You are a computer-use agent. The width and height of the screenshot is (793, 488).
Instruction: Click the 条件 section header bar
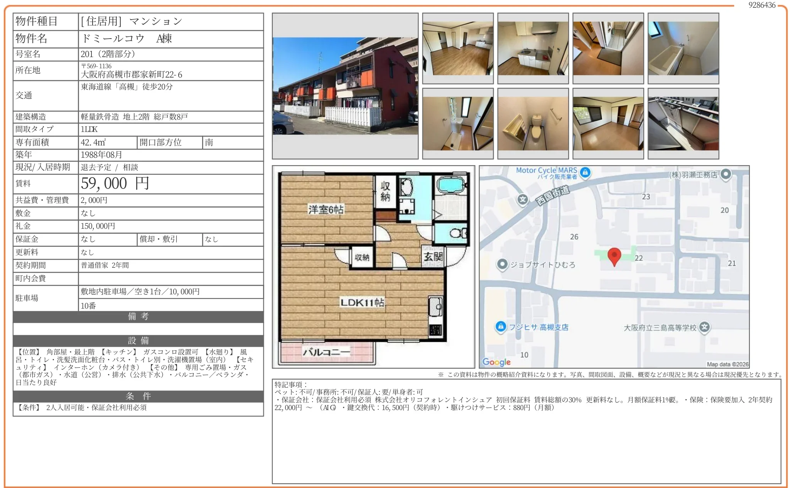coord(138,396)
